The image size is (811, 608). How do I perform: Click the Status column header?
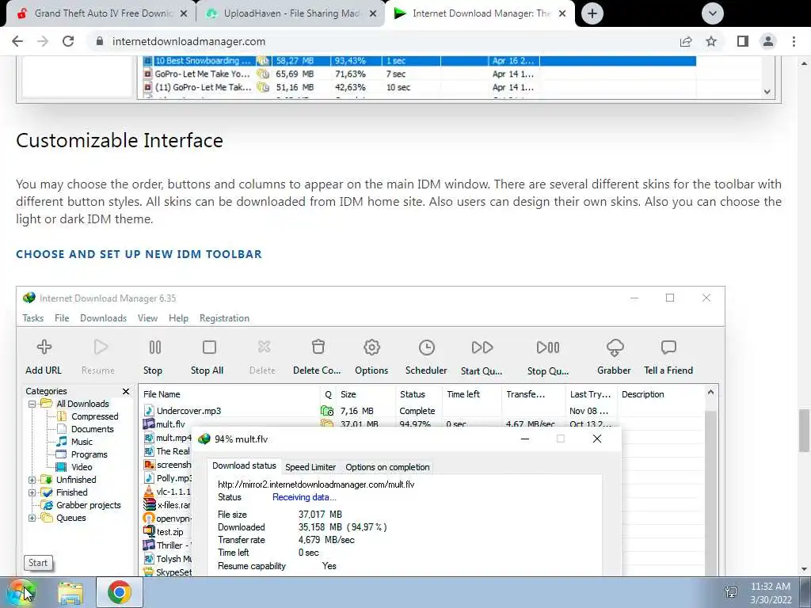[x=418, y=394]
